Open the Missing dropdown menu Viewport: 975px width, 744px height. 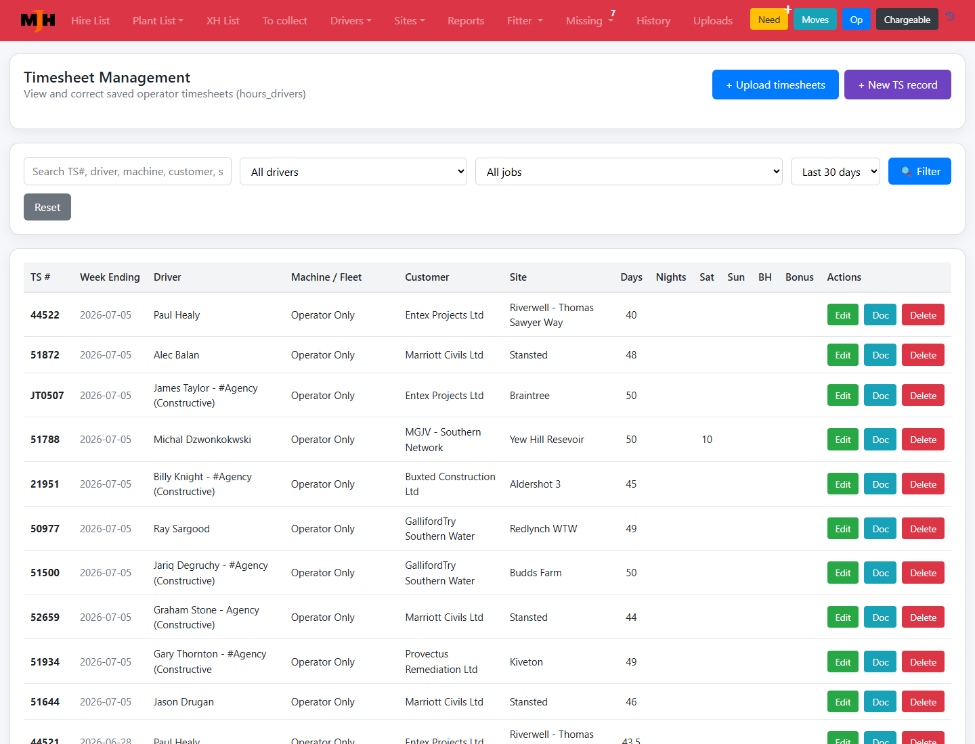[590, 20]
